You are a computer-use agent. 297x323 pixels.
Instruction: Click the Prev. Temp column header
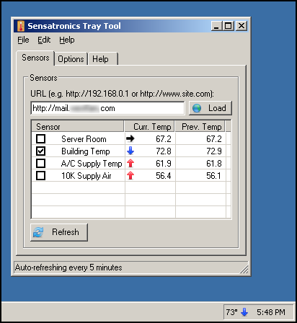200,126
